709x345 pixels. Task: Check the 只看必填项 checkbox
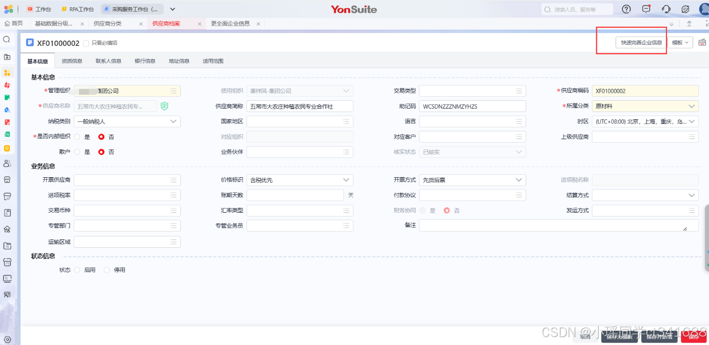tap(86, 43)
